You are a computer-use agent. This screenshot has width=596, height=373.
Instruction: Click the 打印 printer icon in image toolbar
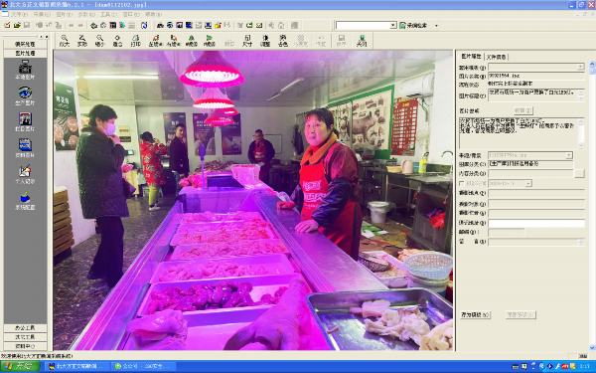click(135, 41)
